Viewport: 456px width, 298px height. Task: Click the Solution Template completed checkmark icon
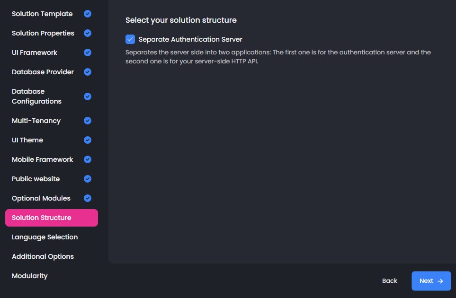tap(88, 14)
